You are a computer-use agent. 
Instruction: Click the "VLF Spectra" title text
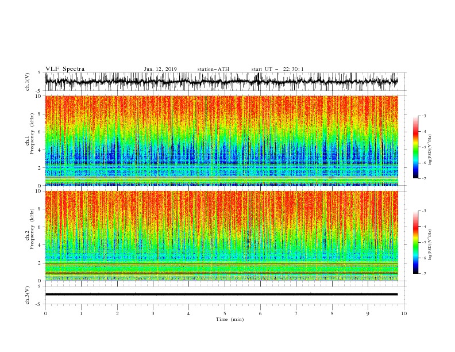65,69
